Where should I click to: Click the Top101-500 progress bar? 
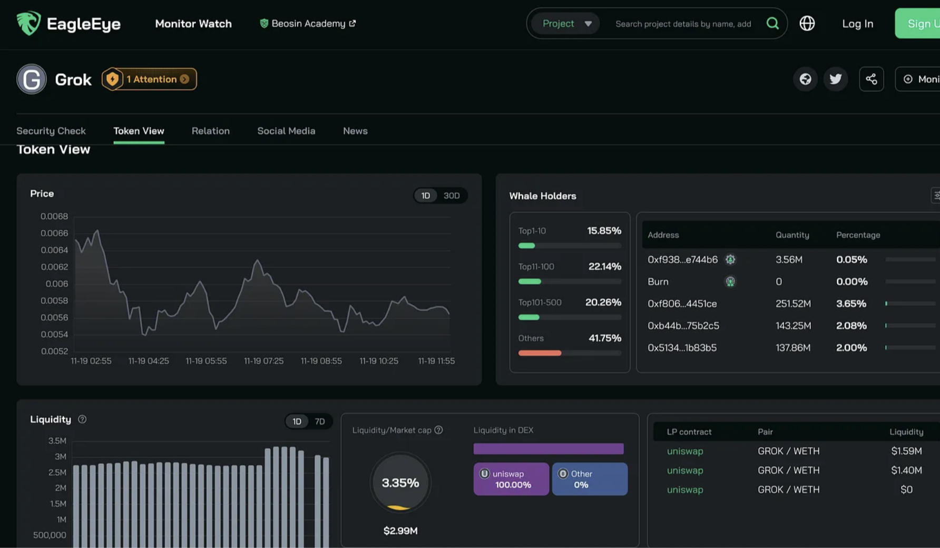click(x=570, y=317)
